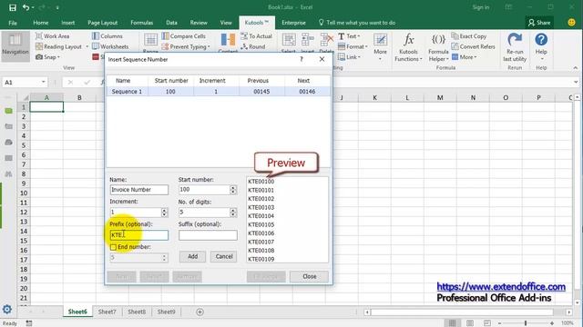Switch to the Enterprise tab
583x327 pixels.
293,23
